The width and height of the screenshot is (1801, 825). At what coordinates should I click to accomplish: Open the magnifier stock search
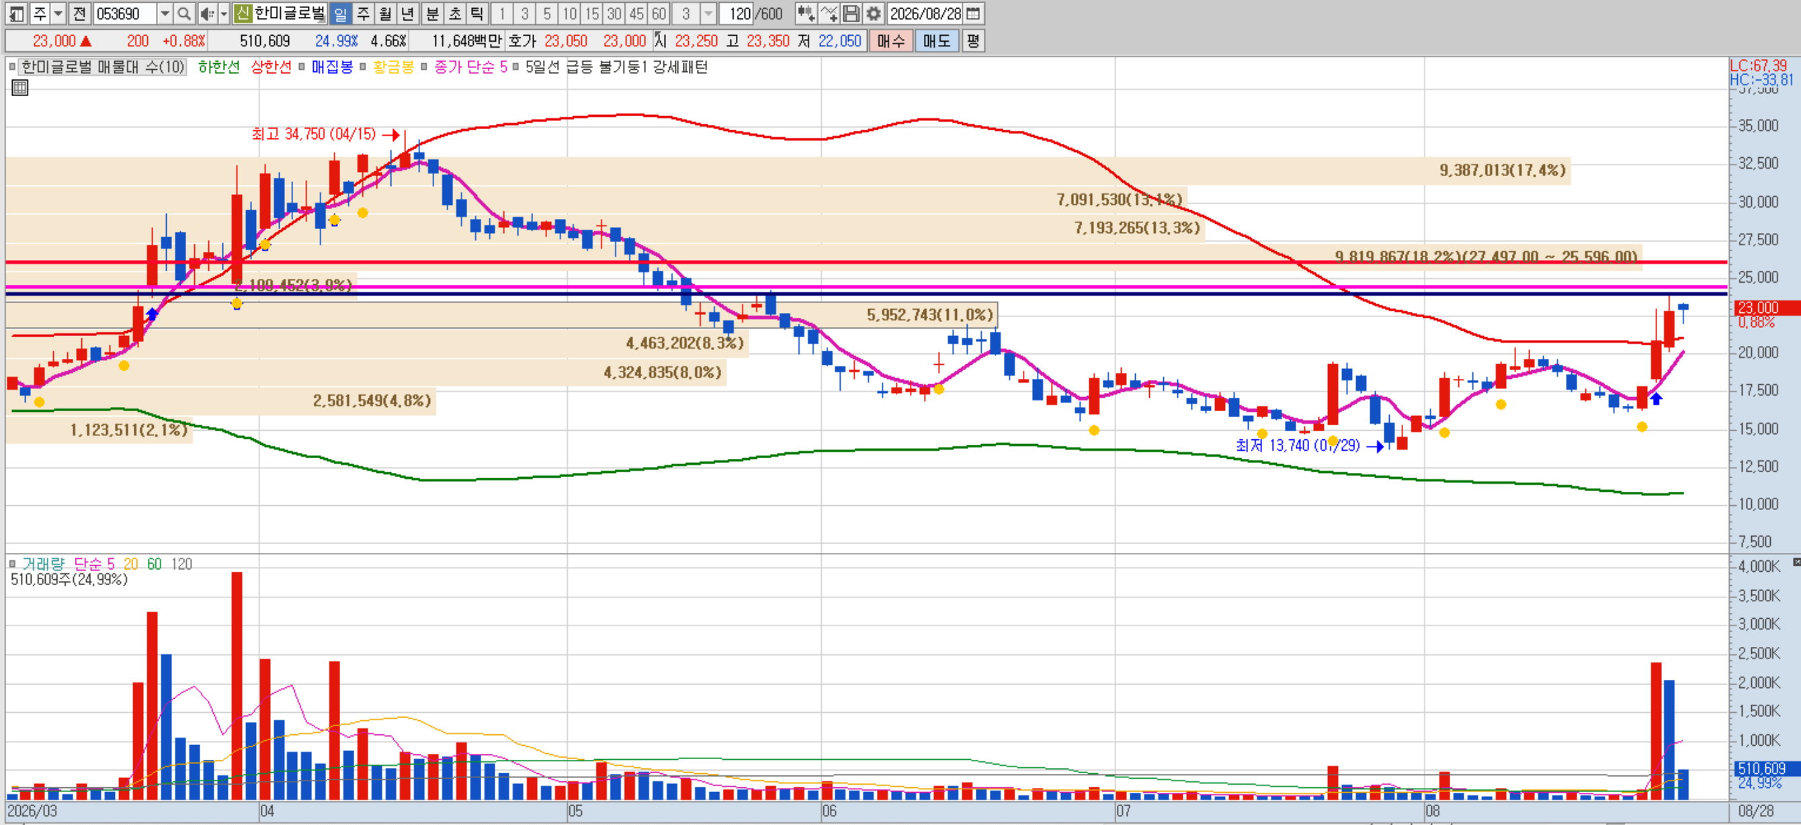[x=183, y=13]
